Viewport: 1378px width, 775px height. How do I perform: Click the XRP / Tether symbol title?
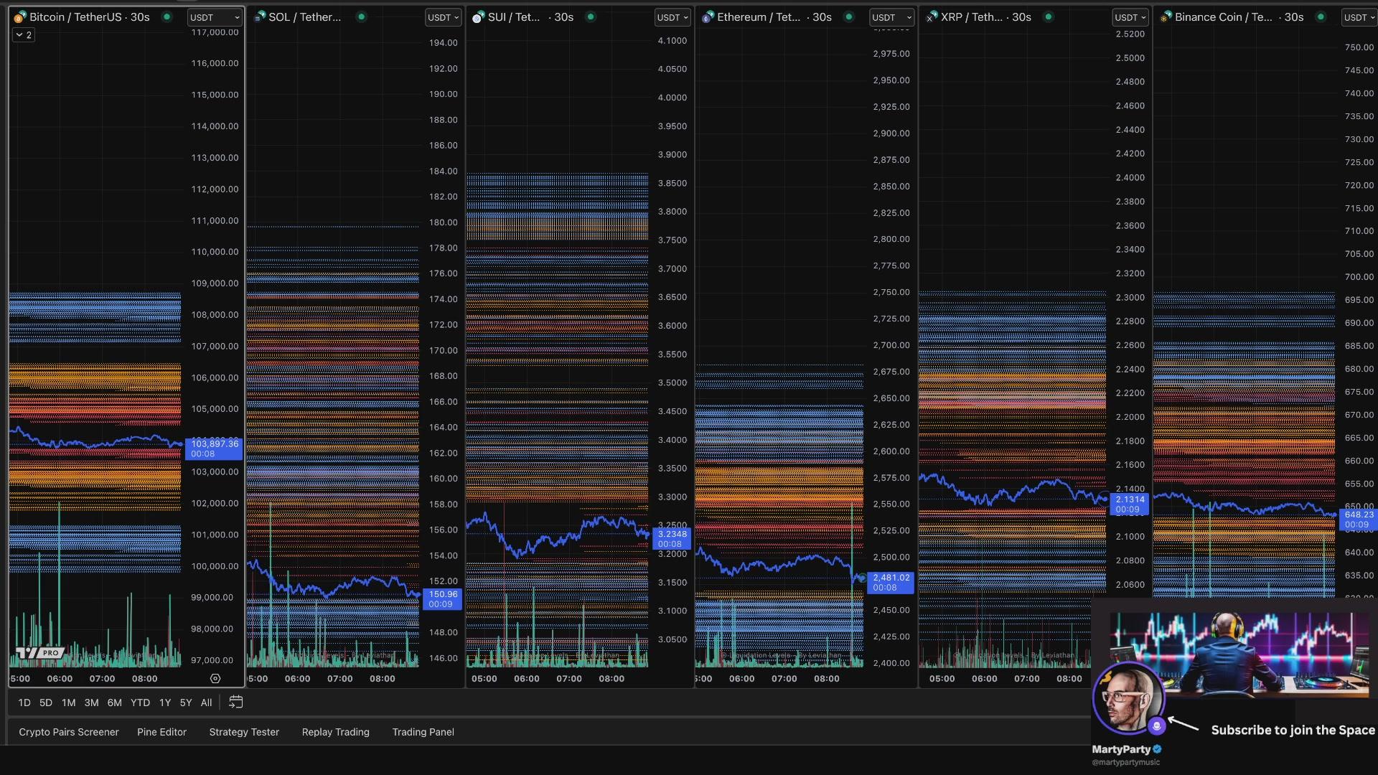coord(972,17)
